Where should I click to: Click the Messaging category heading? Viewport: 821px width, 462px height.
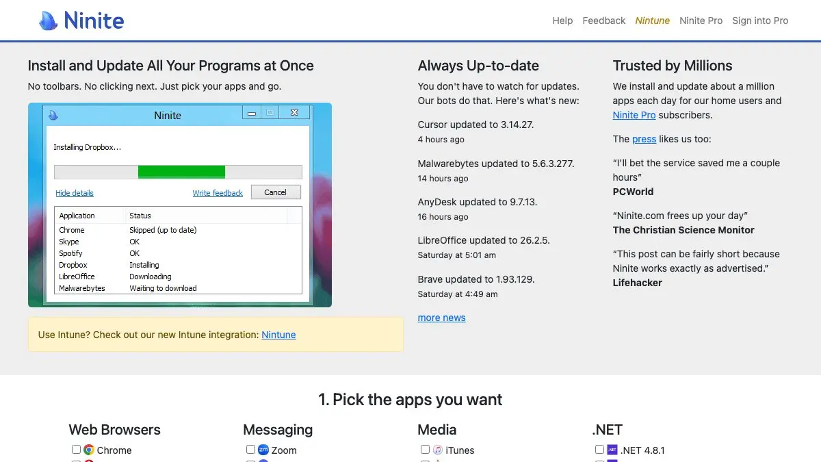click(278, 430)
